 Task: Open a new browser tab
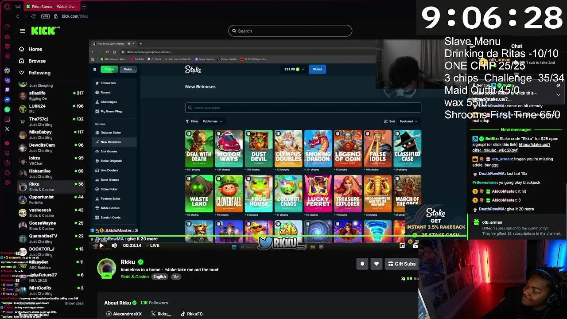(84, 7)
